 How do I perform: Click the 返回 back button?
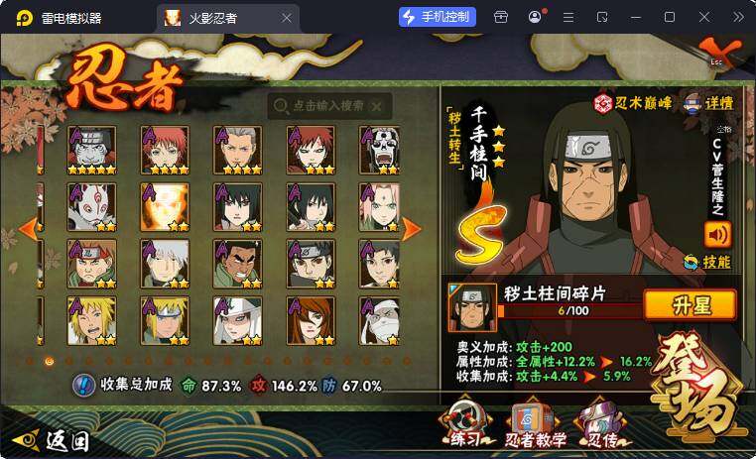[x=52, y=440]
